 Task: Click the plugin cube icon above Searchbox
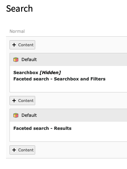coord(16,60)
